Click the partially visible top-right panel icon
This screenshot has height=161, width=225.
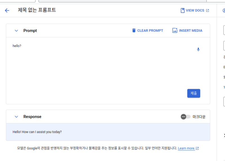tap(224, 10)
